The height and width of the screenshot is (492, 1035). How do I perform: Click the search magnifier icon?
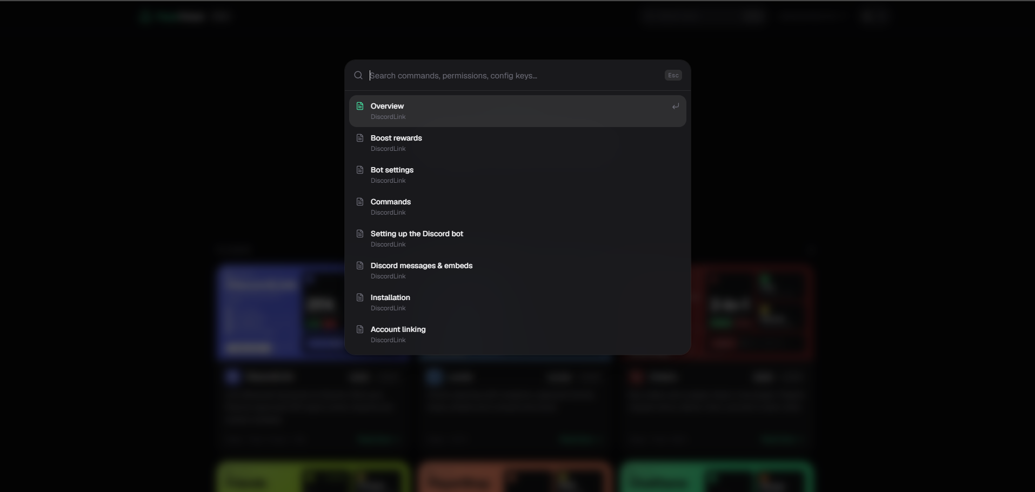(x=358, y=75)
